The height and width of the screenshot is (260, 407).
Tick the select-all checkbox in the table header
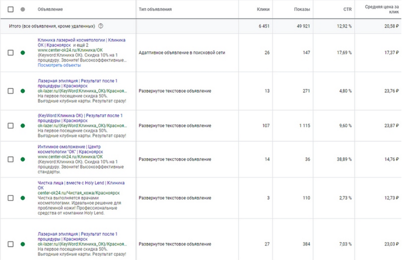pyautogui.click(x=11, y=9)
